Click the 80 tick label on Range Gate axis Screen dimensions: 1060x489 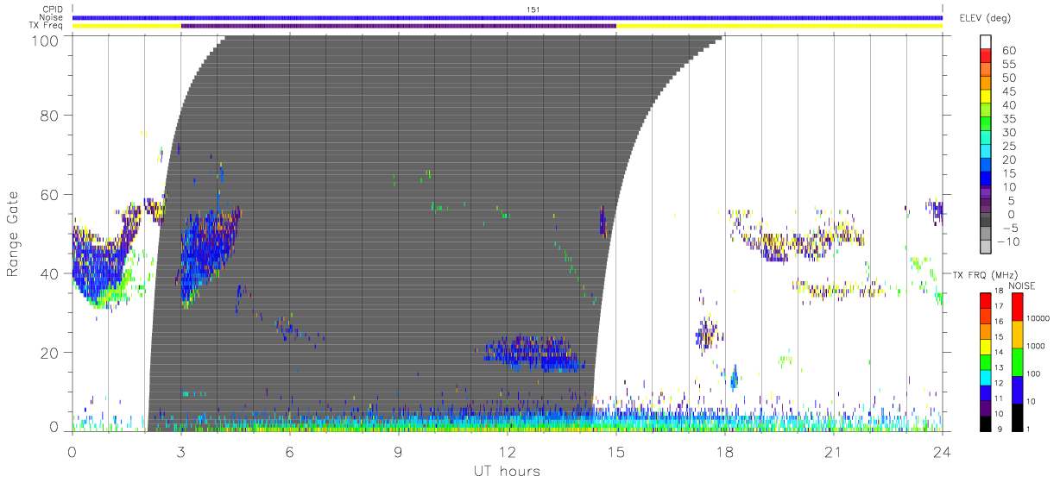50,115
